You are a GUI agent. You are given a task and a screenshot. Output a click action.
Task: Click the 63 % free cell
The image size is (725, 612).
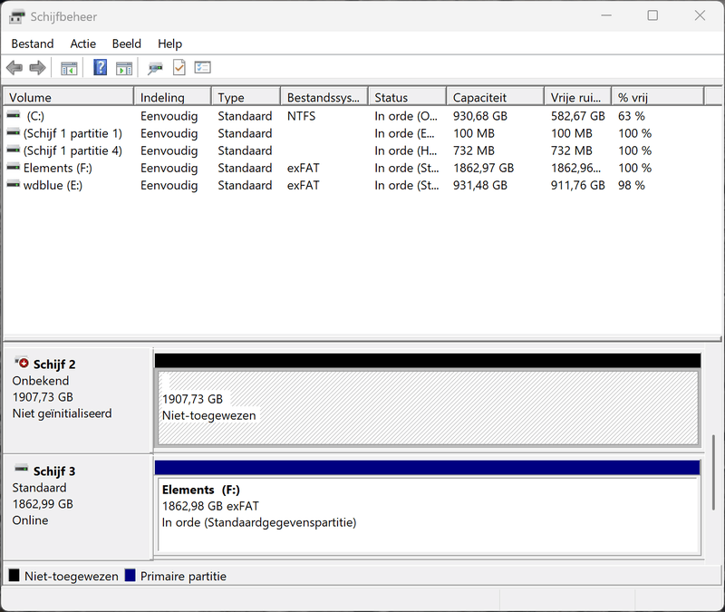coord(632,116)
